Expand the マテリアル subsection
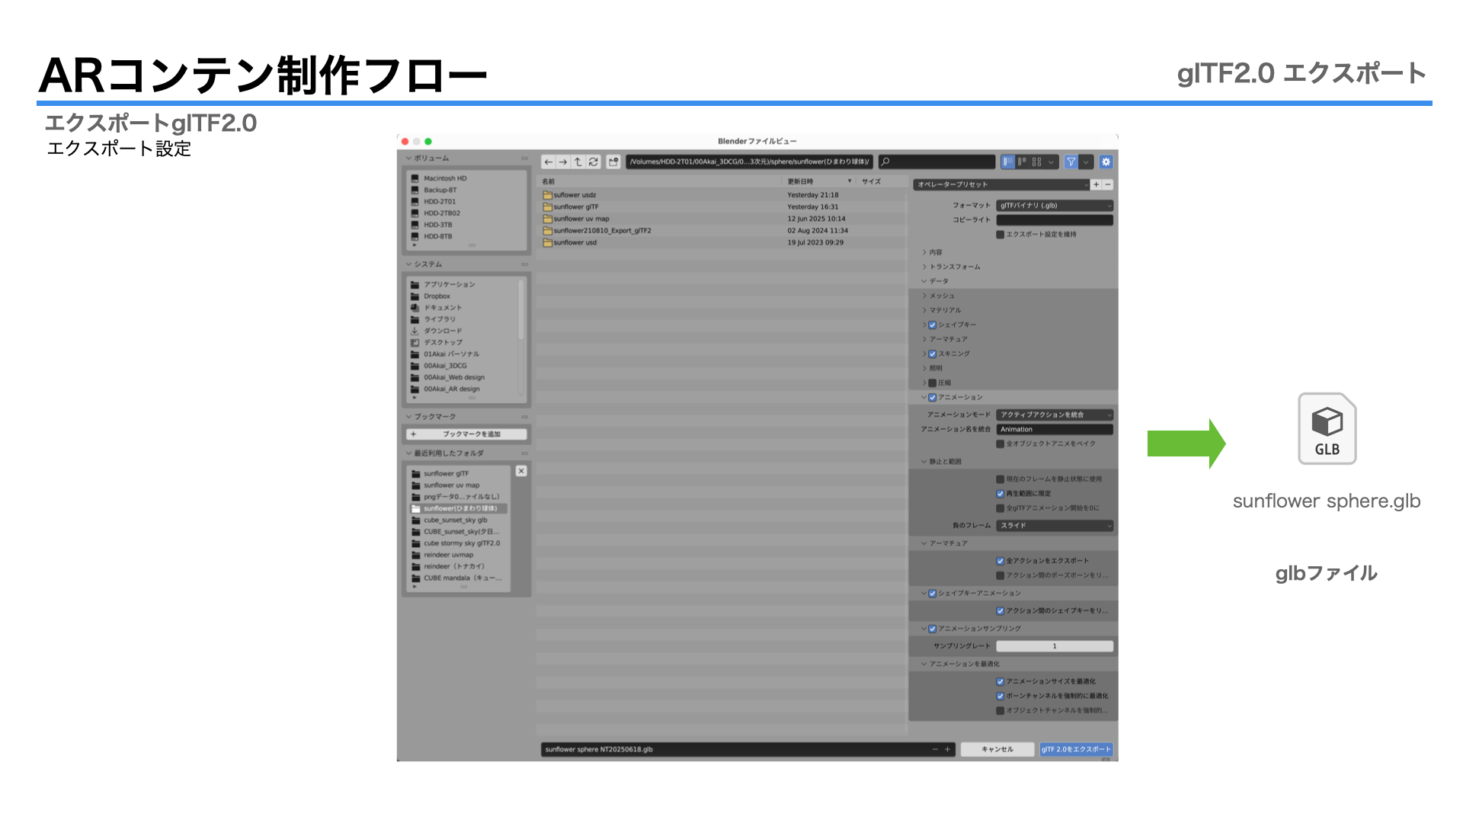The width and height of the screenshot is (1463, 823). tap(943, 310)
